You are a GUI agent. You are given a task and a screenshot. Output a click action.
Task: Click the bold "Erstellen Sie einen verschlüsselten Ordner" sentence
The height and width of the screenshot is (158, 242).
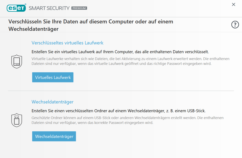pyautogui.click(x=119, y=111)
